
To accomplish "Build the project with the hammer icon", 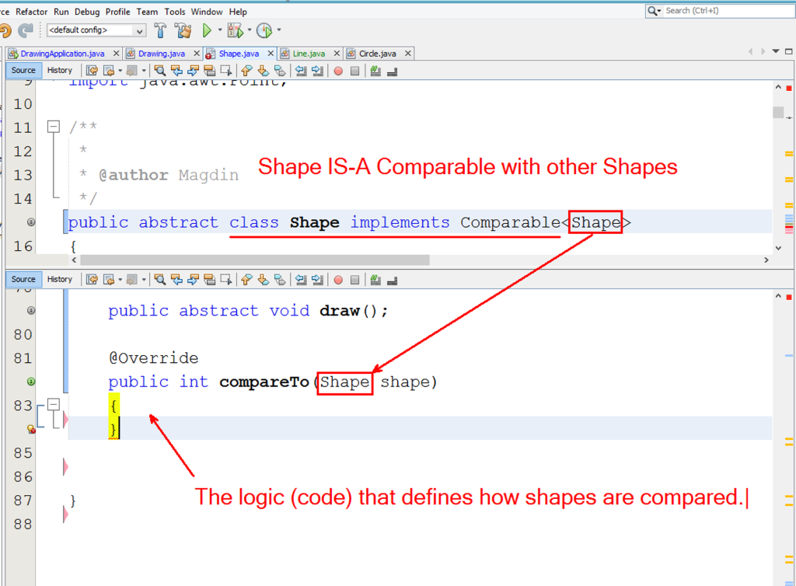I will 161,30.
